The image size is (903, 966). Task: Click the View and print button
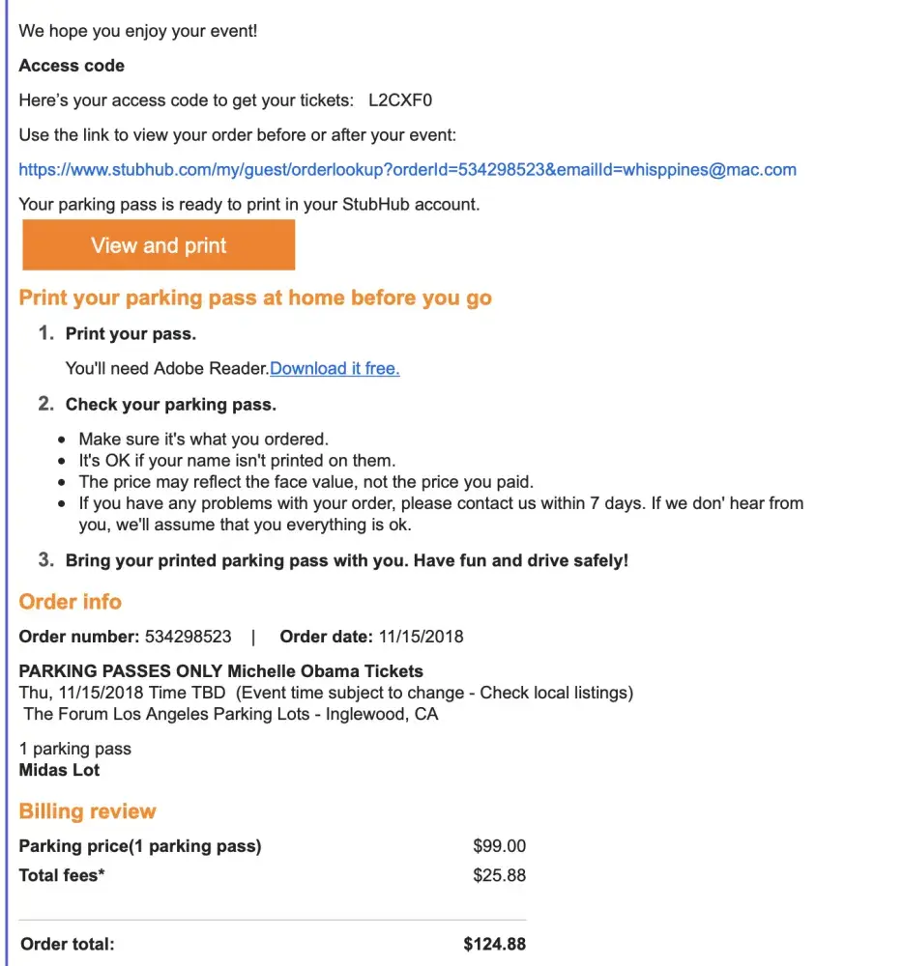[x=159, y=245]
